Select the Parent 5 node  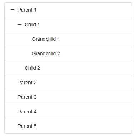click(x=68, y=126)
